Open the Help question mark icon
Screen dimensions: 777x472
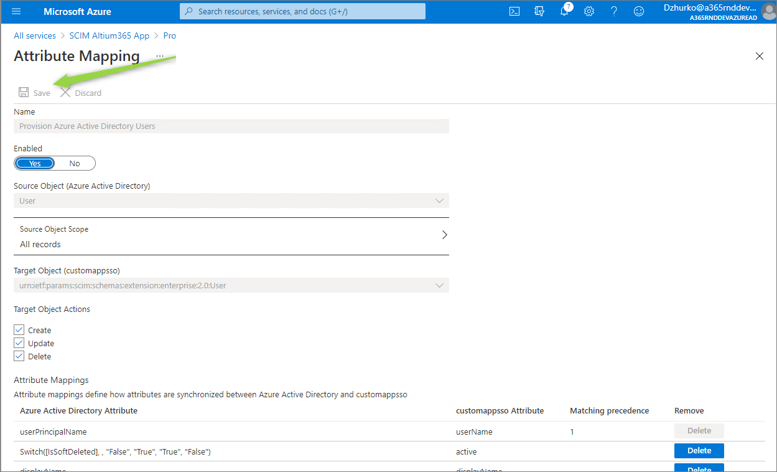tap(614, 11)
